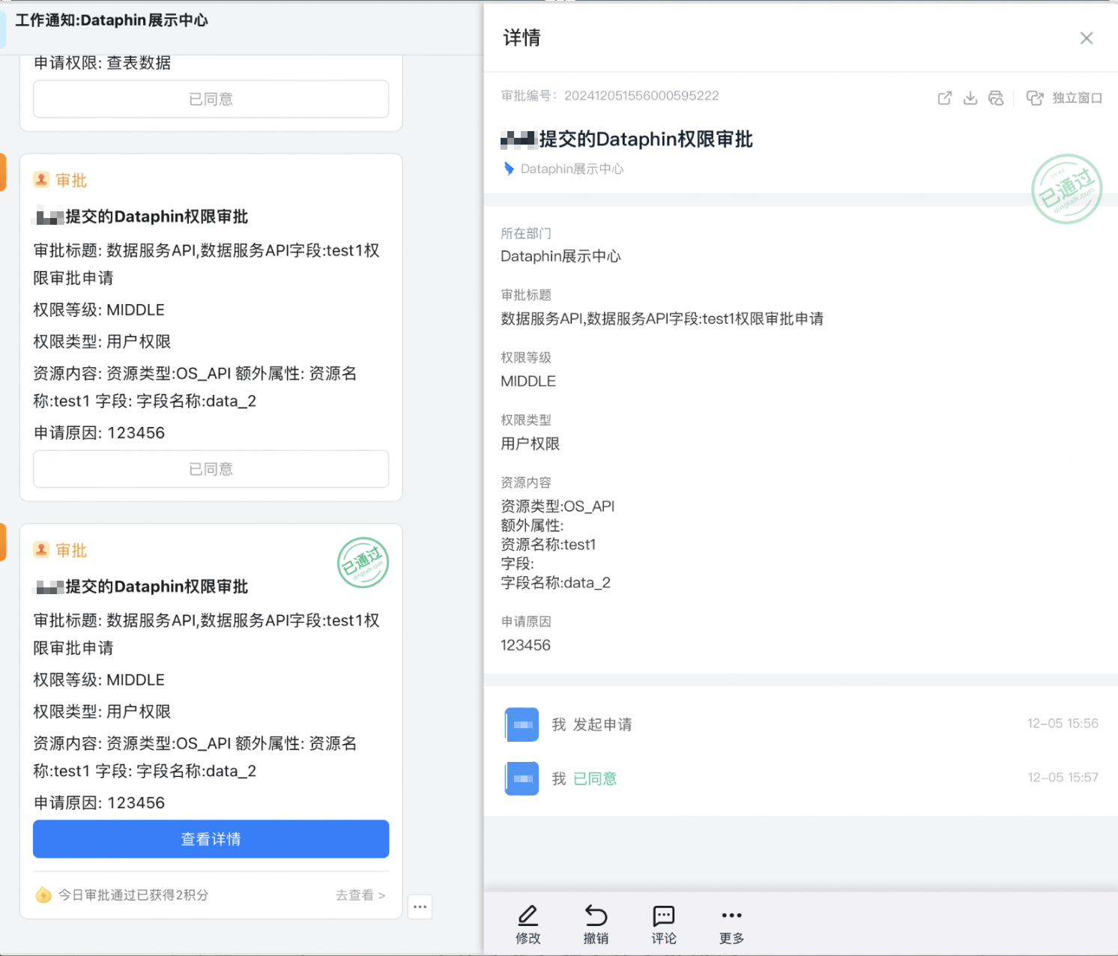1118x956 pixels.
Task: Click the 修改 pencil icon
Action: tap(528, 915)
